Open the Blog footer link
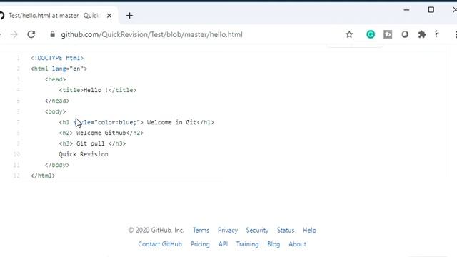Viewport: 457px width, 257px height. click(x=273, y=244)
